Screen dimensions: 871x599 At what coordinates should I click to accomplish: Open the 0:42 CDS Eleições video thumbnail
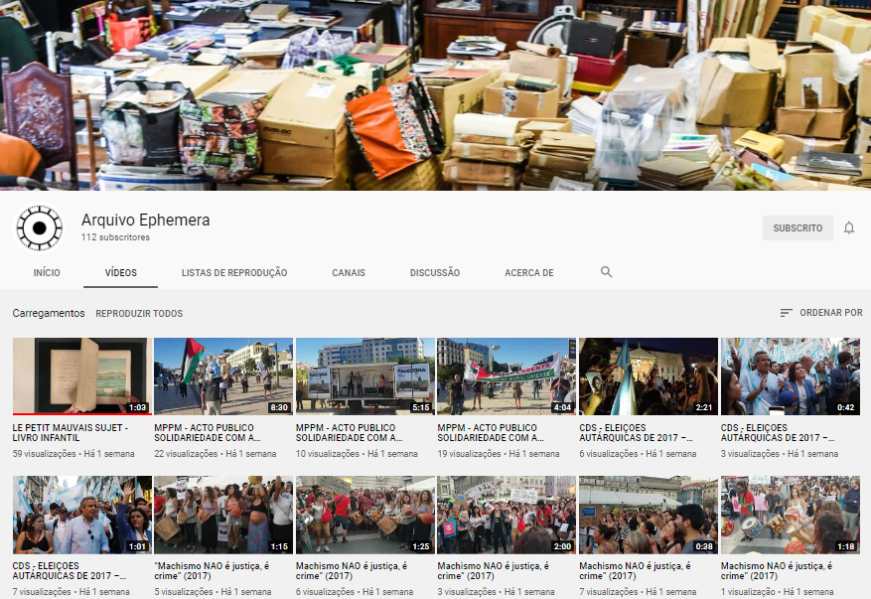[x=791, y=376]
